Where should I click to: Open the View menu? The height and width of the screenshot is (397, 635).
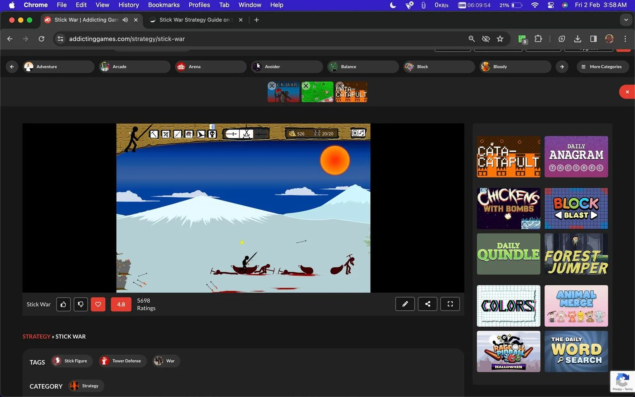point(102,5)
